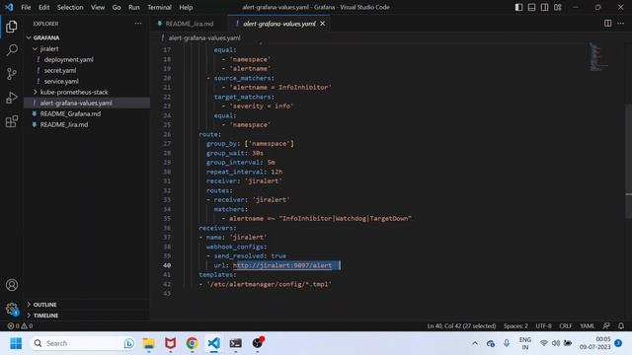This screenshot has height=355, width=632.
Task: Open the notifications bell in status bar
Action: coord(621,326)
